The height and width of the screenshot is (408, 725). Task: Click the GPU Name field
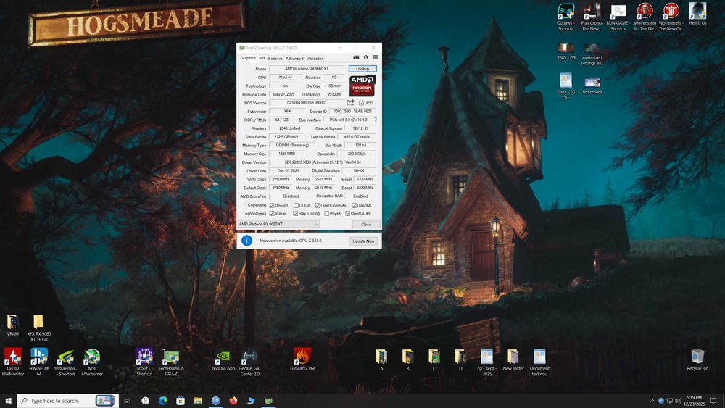click(307, 68)
